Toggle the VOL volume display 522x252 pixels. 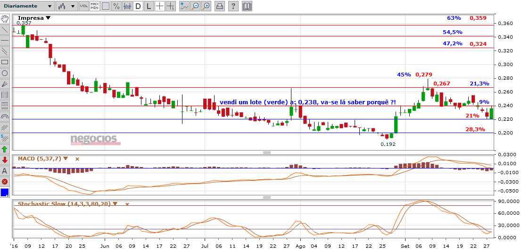[x=83, y=6]
